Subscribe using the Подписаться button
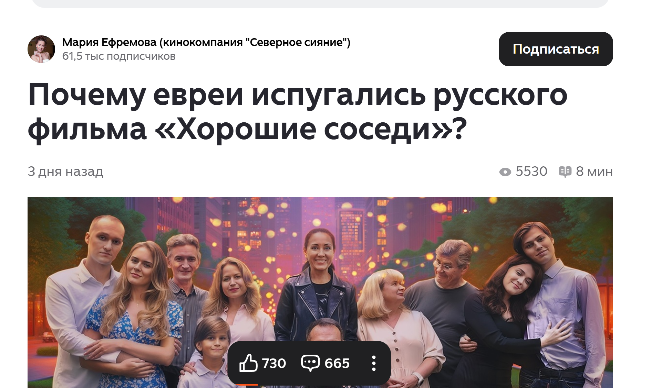This screenshot has height=388, width=651. [556, 49]
